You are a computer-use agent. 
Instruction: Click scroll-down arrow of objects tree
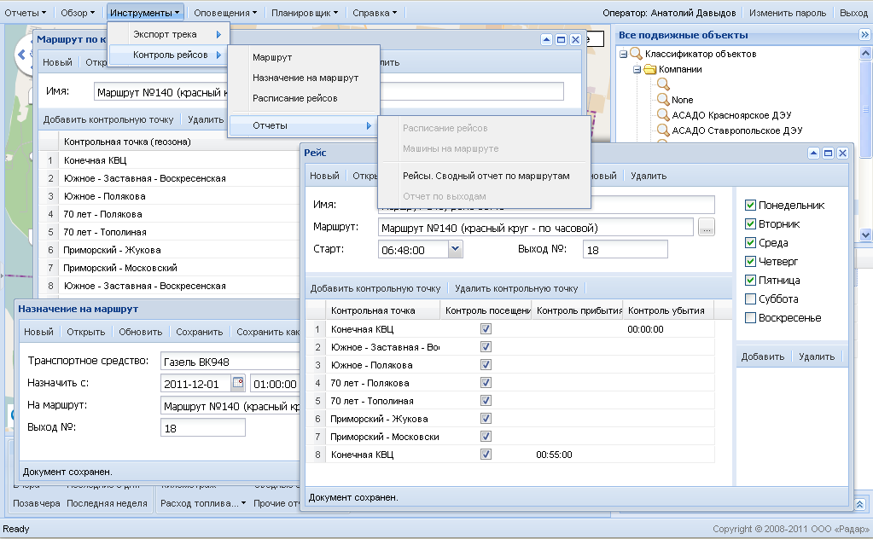point(865,235)
